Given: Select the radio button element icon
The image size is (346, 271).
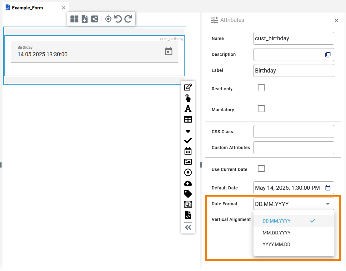Looking at the screenshot, I should [188, 173].
